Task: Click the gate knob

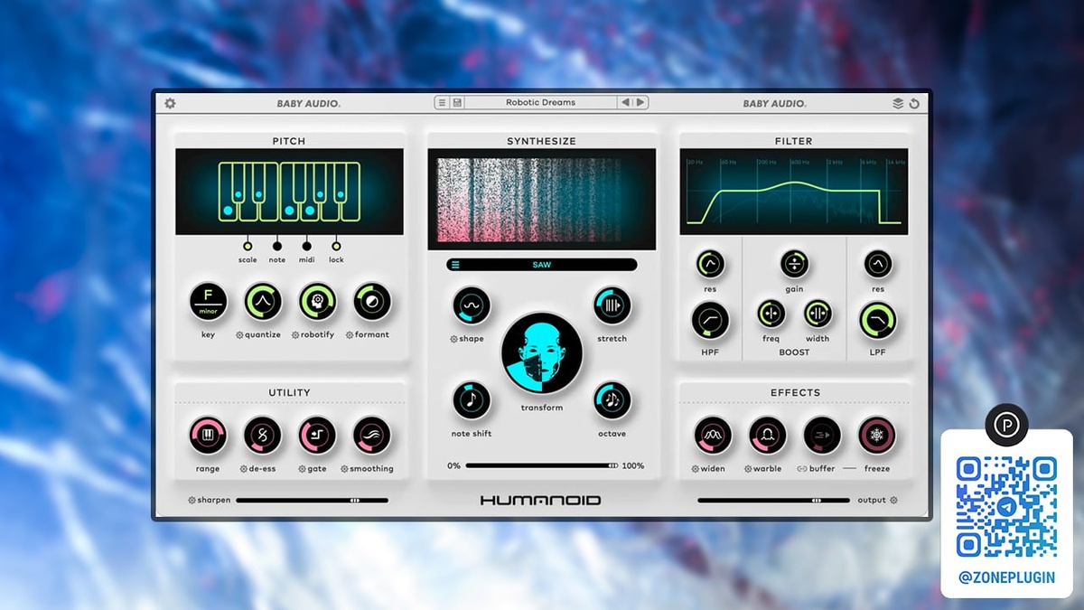Action: tap(317, 436)
